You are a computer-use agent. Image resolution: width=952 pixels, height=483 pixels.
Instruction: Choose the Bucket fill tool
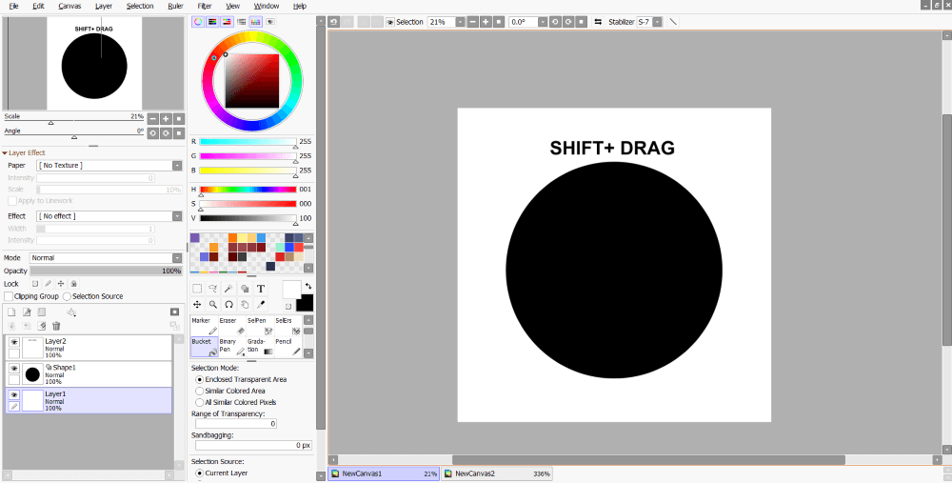[204, 347]
